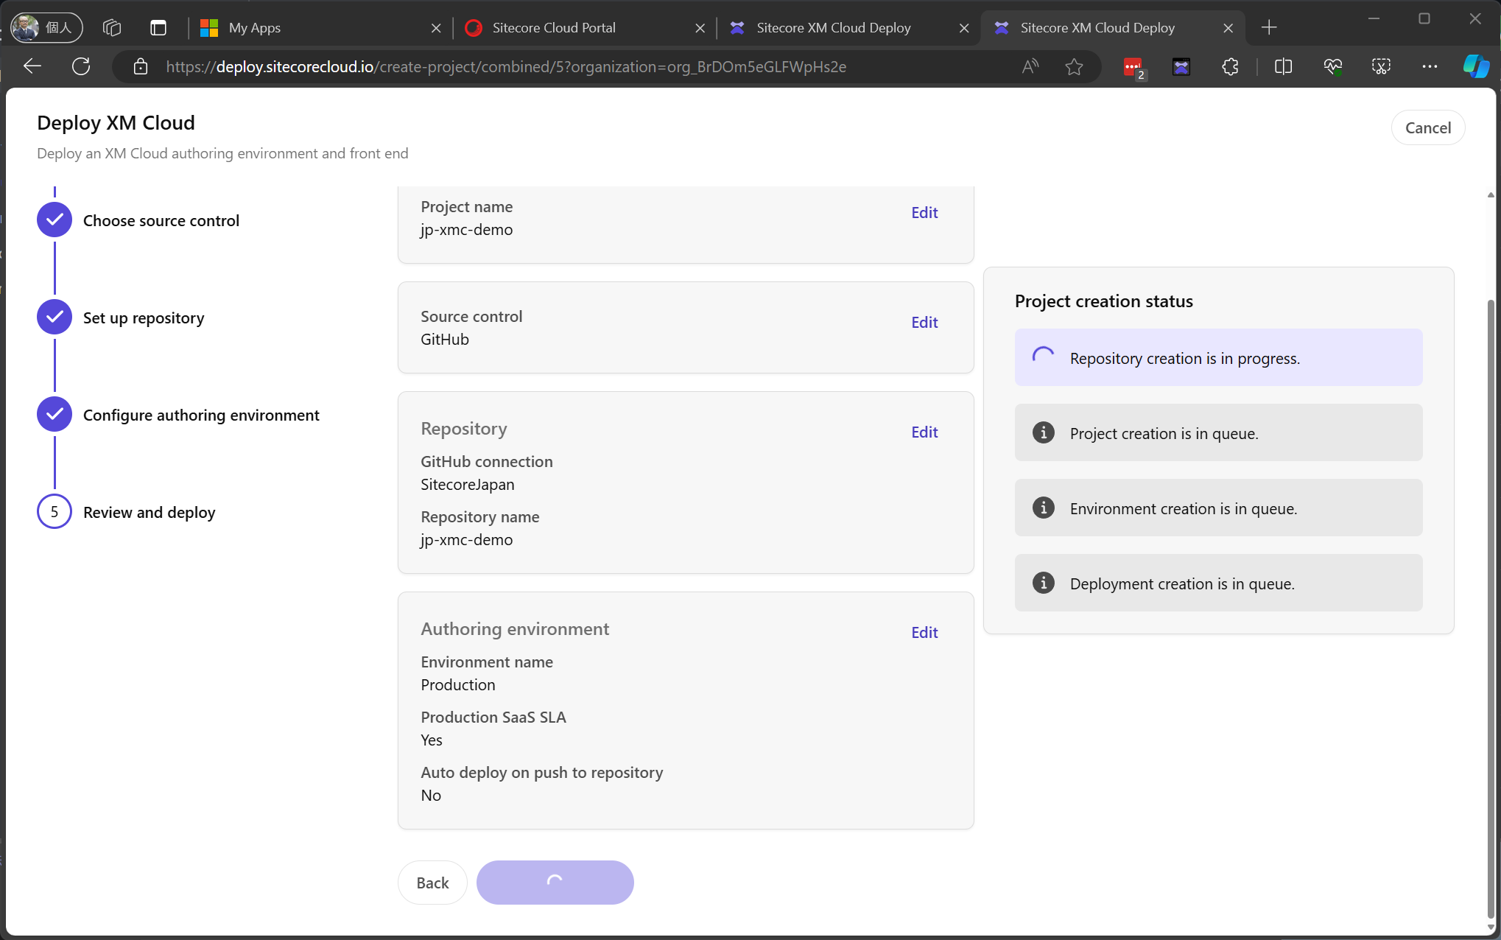Open the workspaces icon
The height and width of the screenshot is (940, 1501).
pos(112,27)
